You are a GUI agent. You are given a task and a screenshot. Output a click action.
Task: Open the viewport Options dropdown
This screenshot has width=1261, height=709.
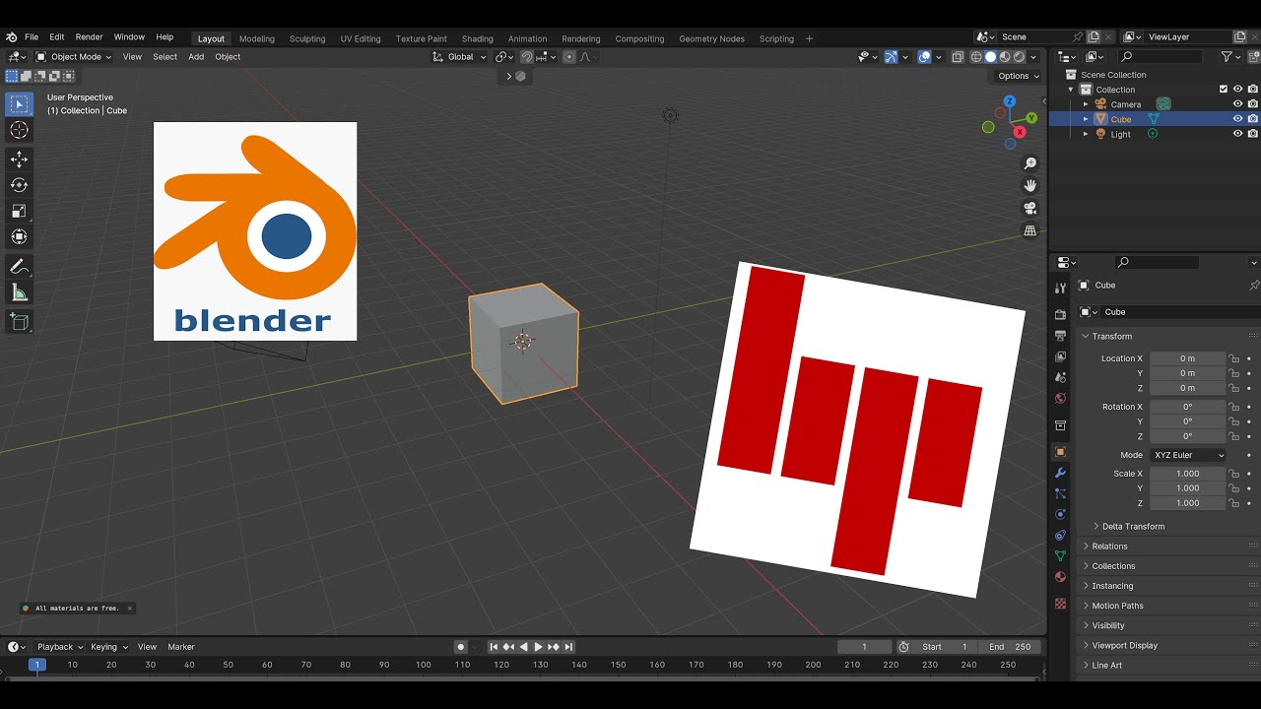coord(1018,76)
